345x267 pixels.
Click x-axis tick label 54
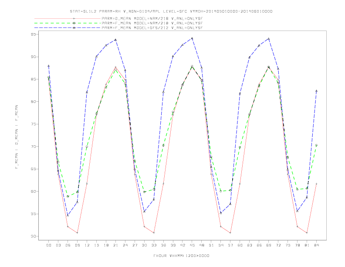(221, 245)
